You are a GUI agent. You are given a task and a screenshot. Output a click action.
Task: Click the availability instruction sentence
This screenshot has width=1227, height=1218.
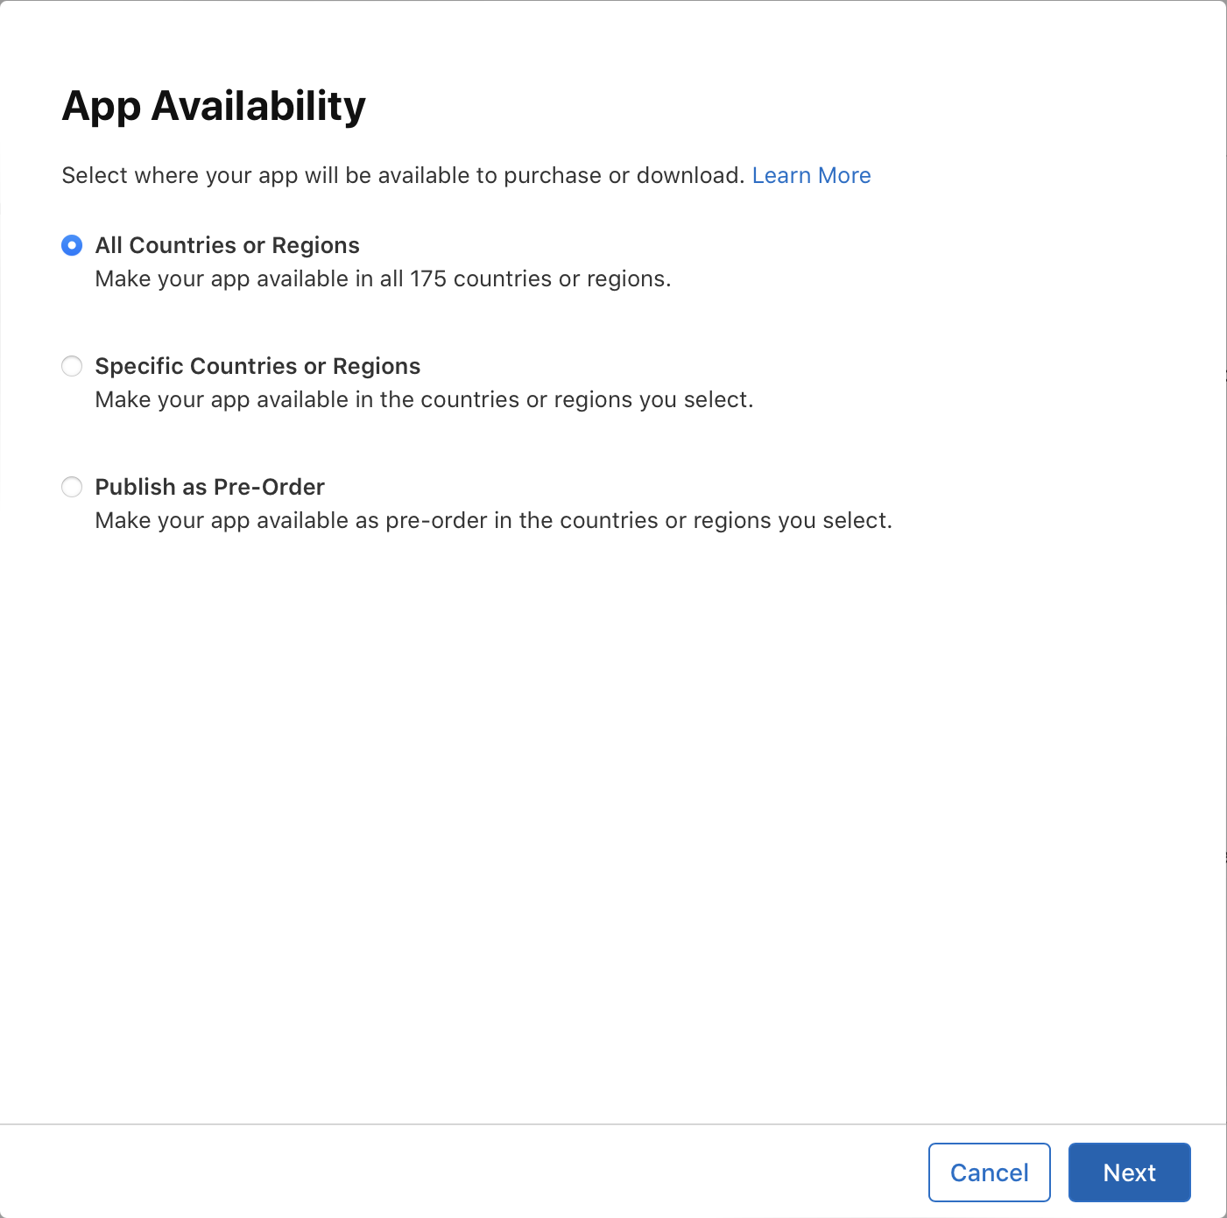403,175
